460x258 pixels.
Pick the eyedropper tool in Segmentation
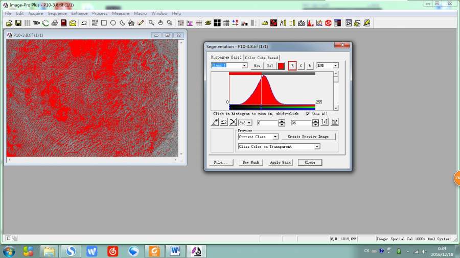pos(215,123)
